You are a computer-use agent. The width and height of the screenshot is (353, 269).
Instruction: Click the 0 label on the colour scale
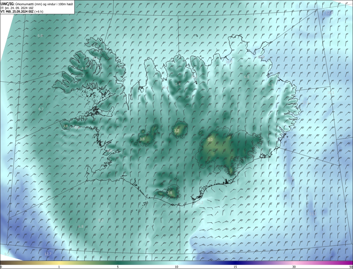point(1,267)
